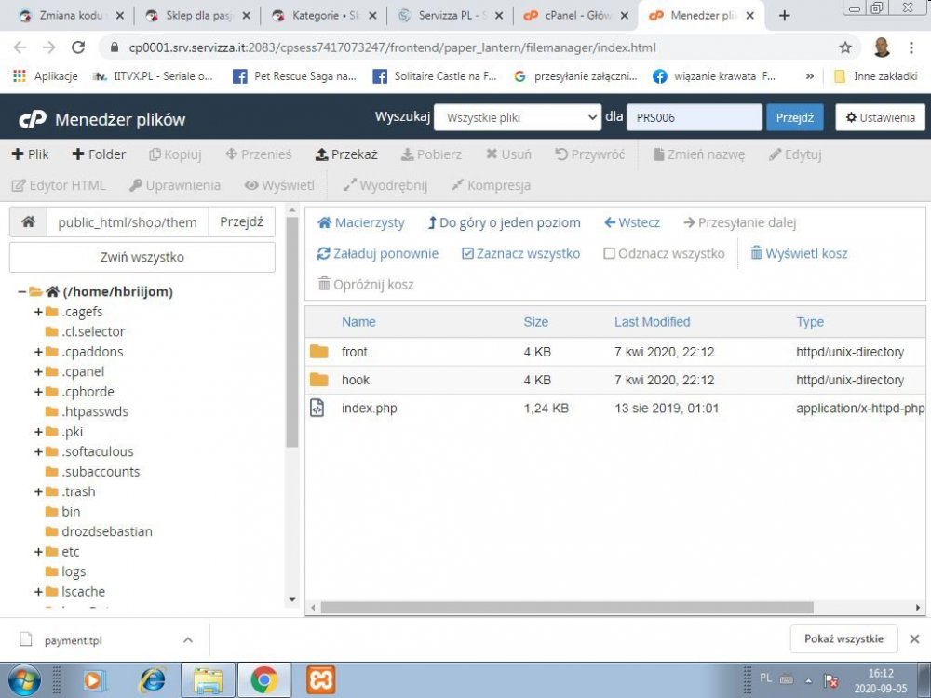
Task: Open the Edytor HTML tool
Action: 59,185
